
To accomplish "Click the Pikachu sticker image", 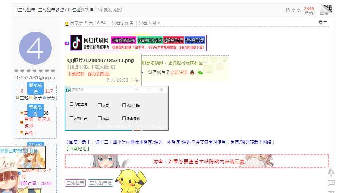I will [x=131, y=181].
